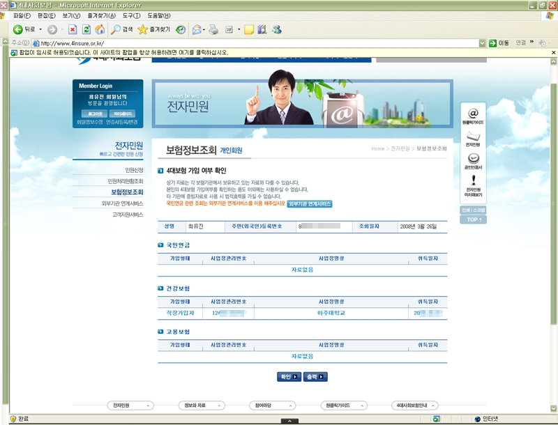Screen dimensions: 558x425
Task: Click the Stop button in the browser toolbar
Action: point(73,29)
